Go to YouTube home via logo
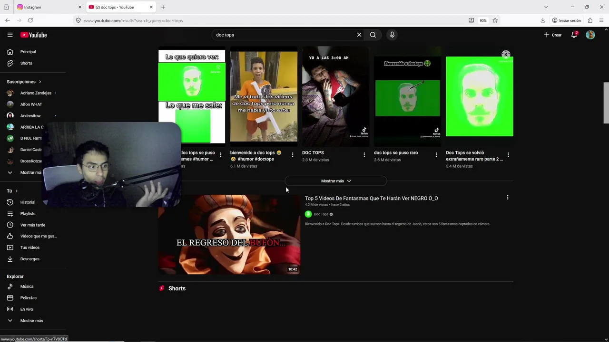Image resolution: width=609 pixels, height=342 pixels. 33,35
